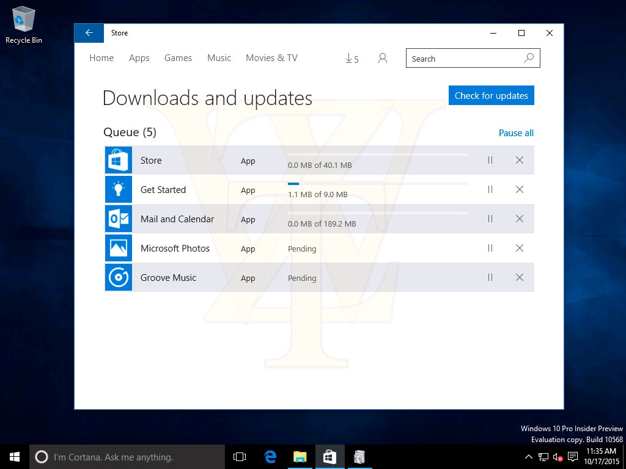Click Check for updates button
626x469 pixels.
coord(491,95)
